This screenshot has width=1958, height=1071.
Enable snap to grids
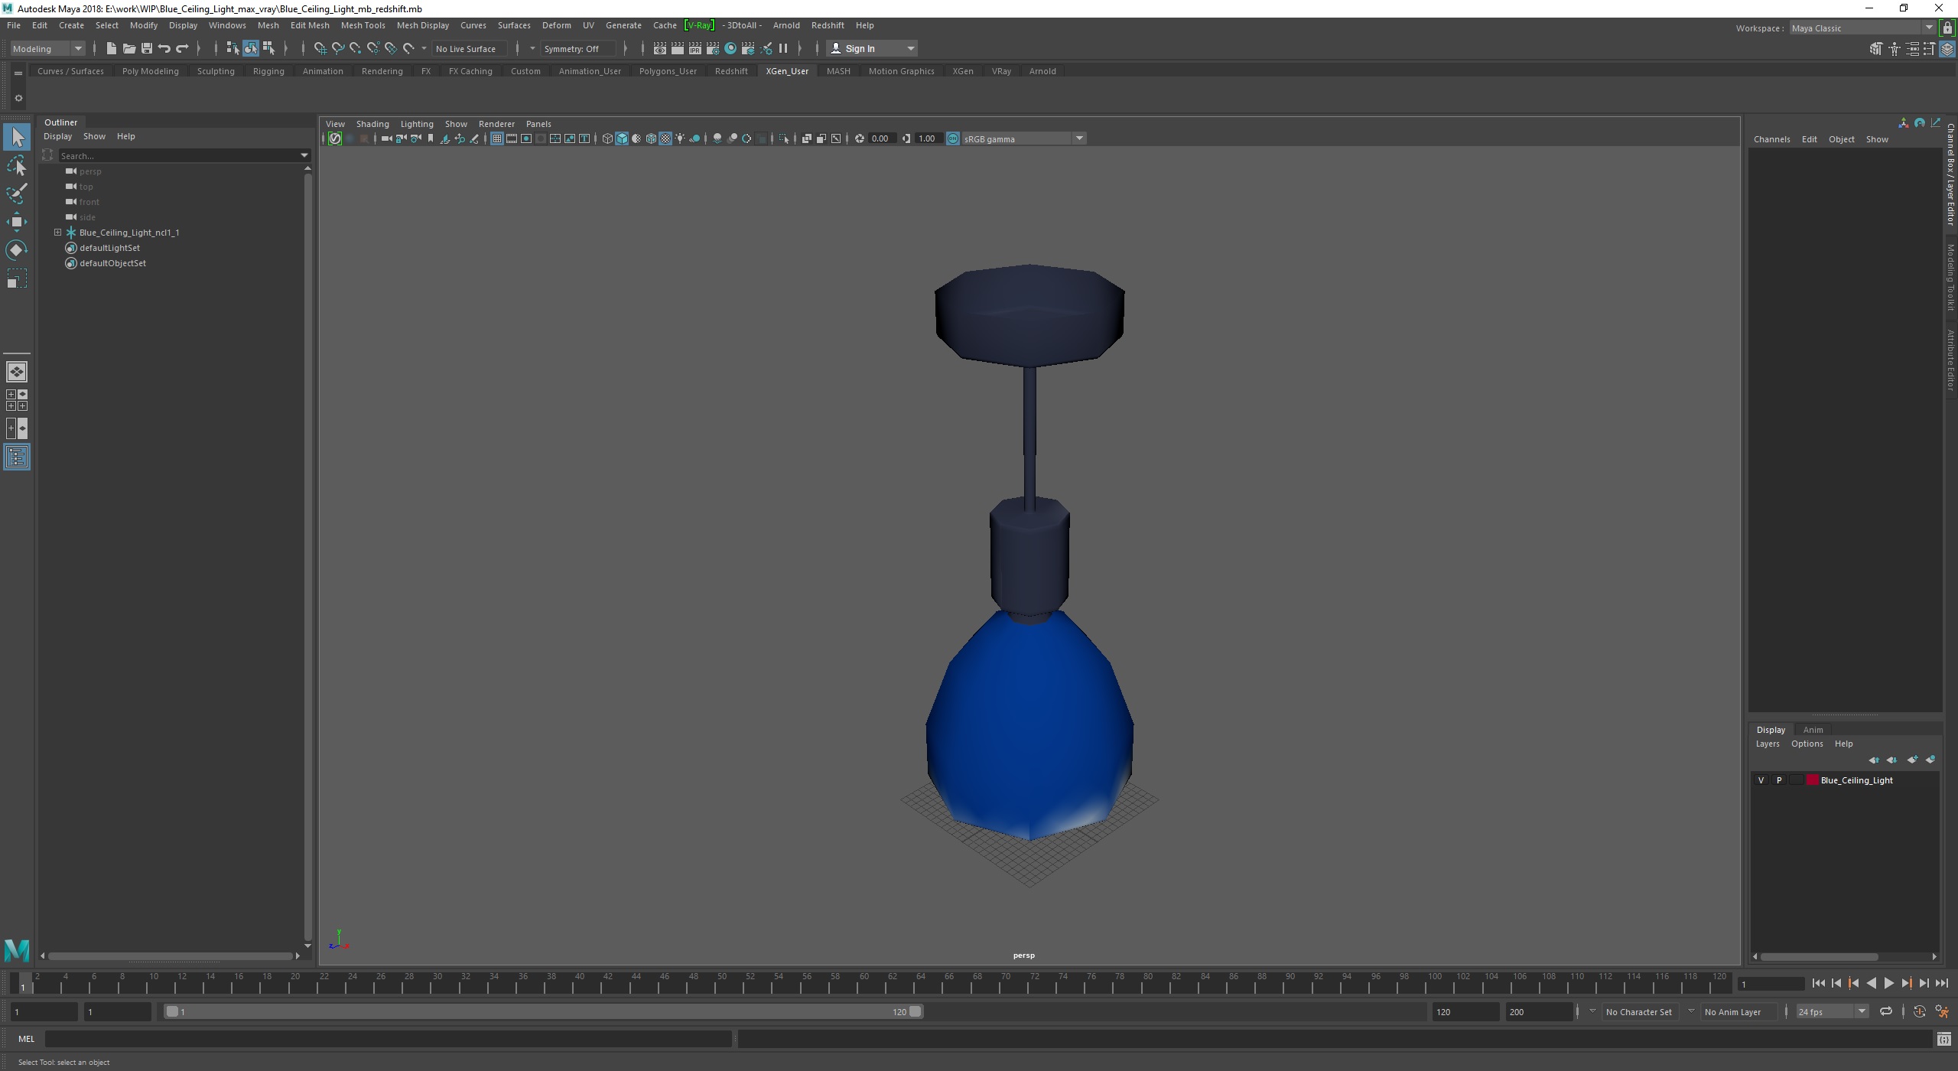tap(320, 48)
